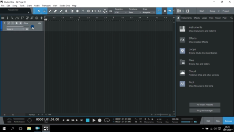Open File Explorer on taskbar
The width and height of the screenshot is (234, 132).
coord(29,128)
